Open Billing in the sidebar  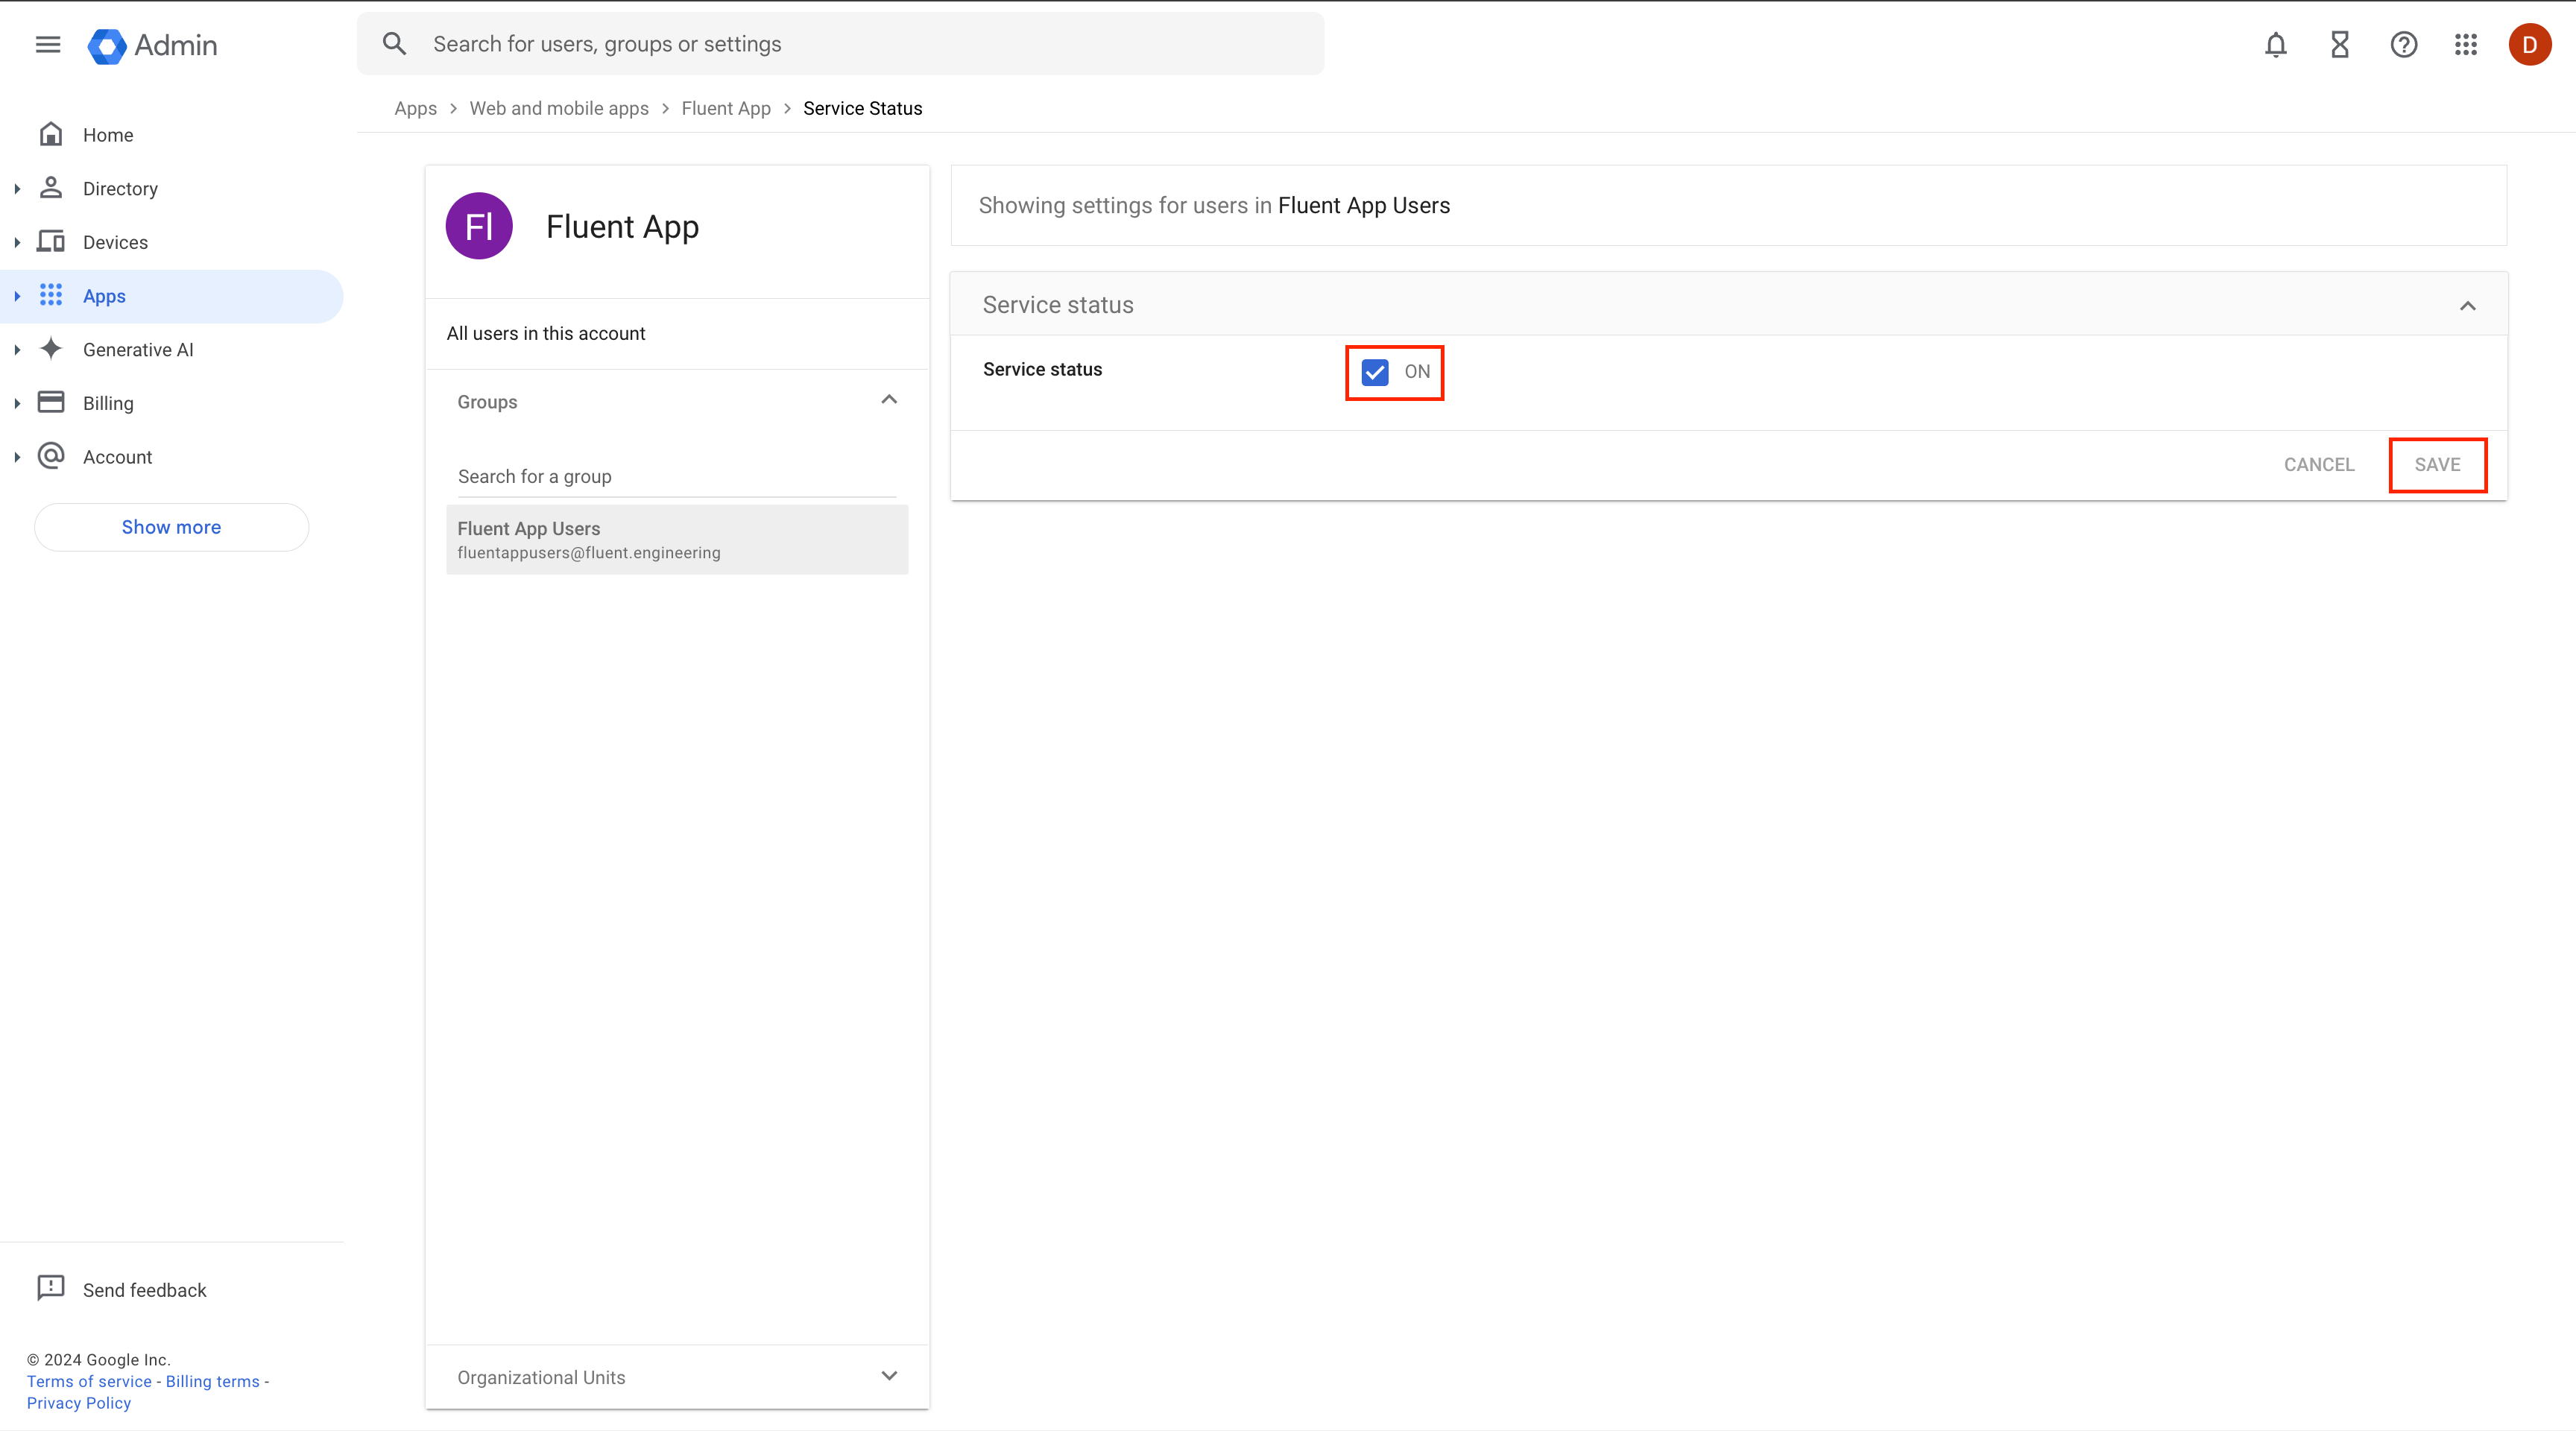click(x=108, y=403)
